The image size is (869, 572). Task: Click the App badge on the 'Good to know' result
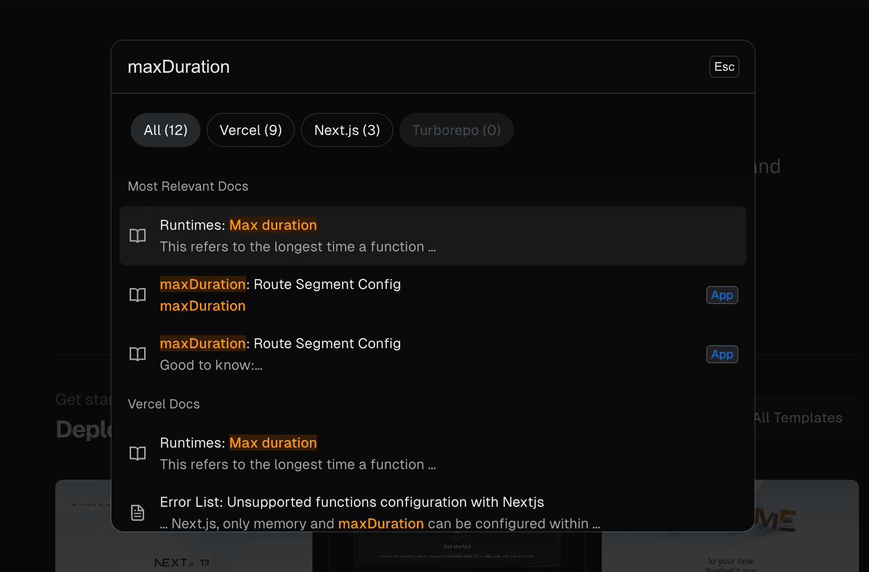click(722, 354)
